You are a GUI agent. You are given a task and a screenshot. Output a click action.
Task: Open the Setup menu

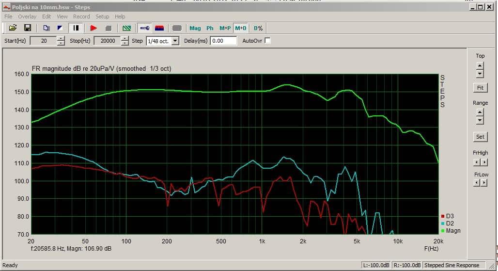[x=102, y=16]
